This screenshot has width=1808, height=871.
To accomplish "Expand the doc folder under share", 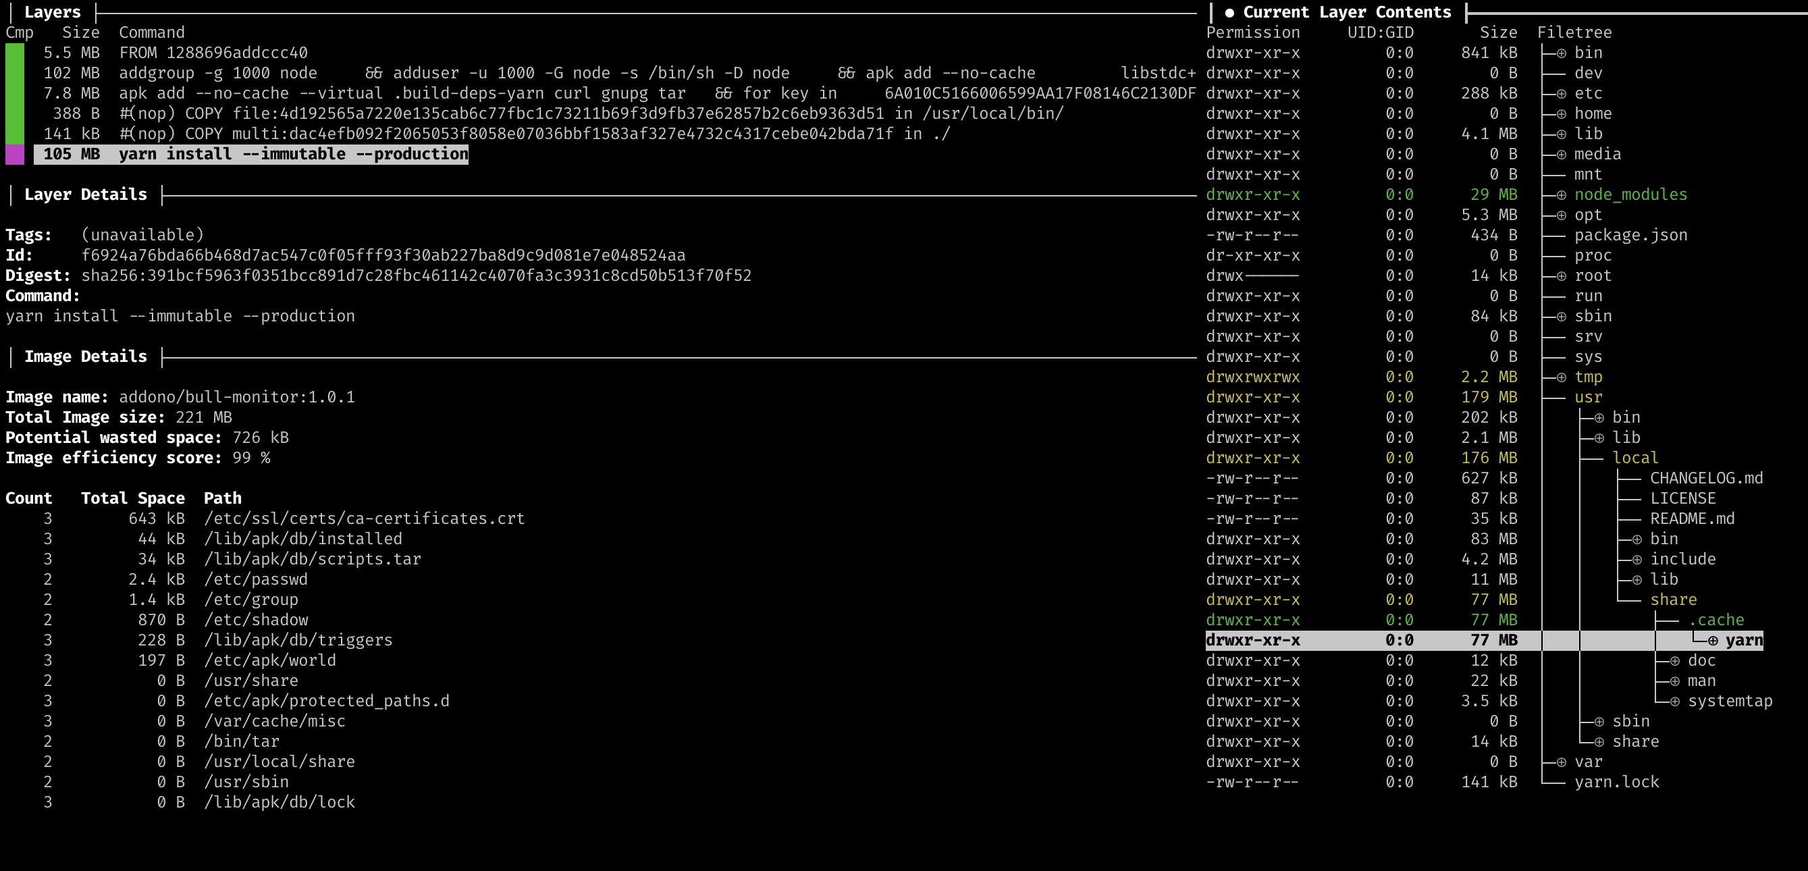I will click(x=1674, y=660).
